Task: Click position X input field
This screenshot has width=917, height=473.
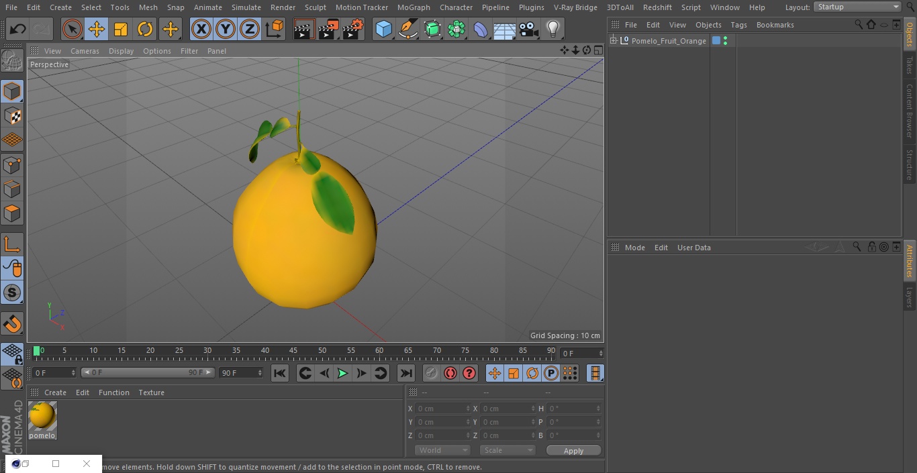Action: tap(443, 409)
